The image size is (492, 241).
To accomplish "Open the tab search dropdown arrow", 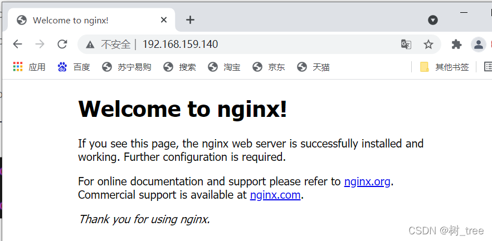I will [x=433, y=20].
